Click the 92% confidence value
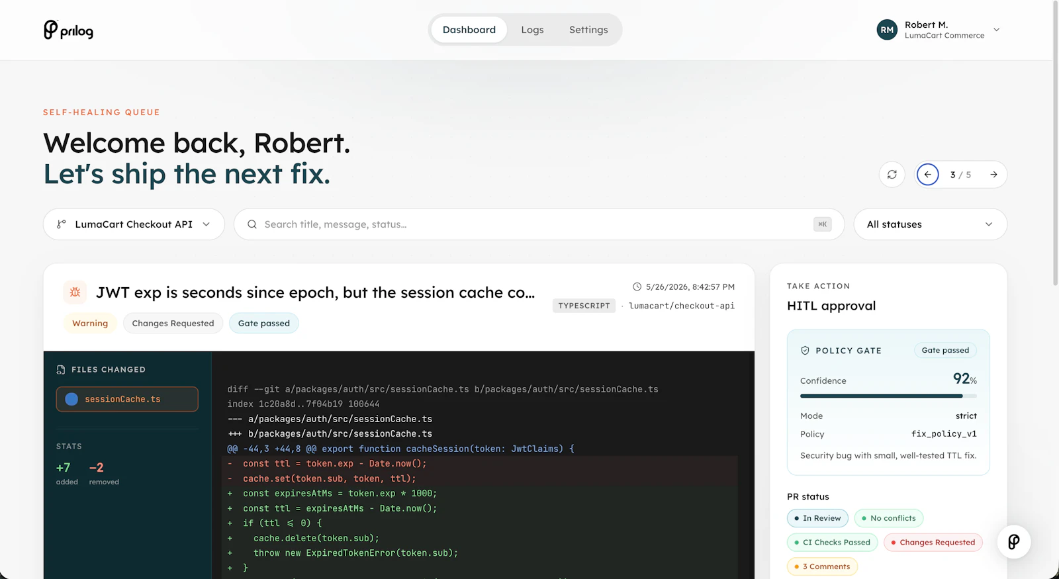 [x=965, y=379]
